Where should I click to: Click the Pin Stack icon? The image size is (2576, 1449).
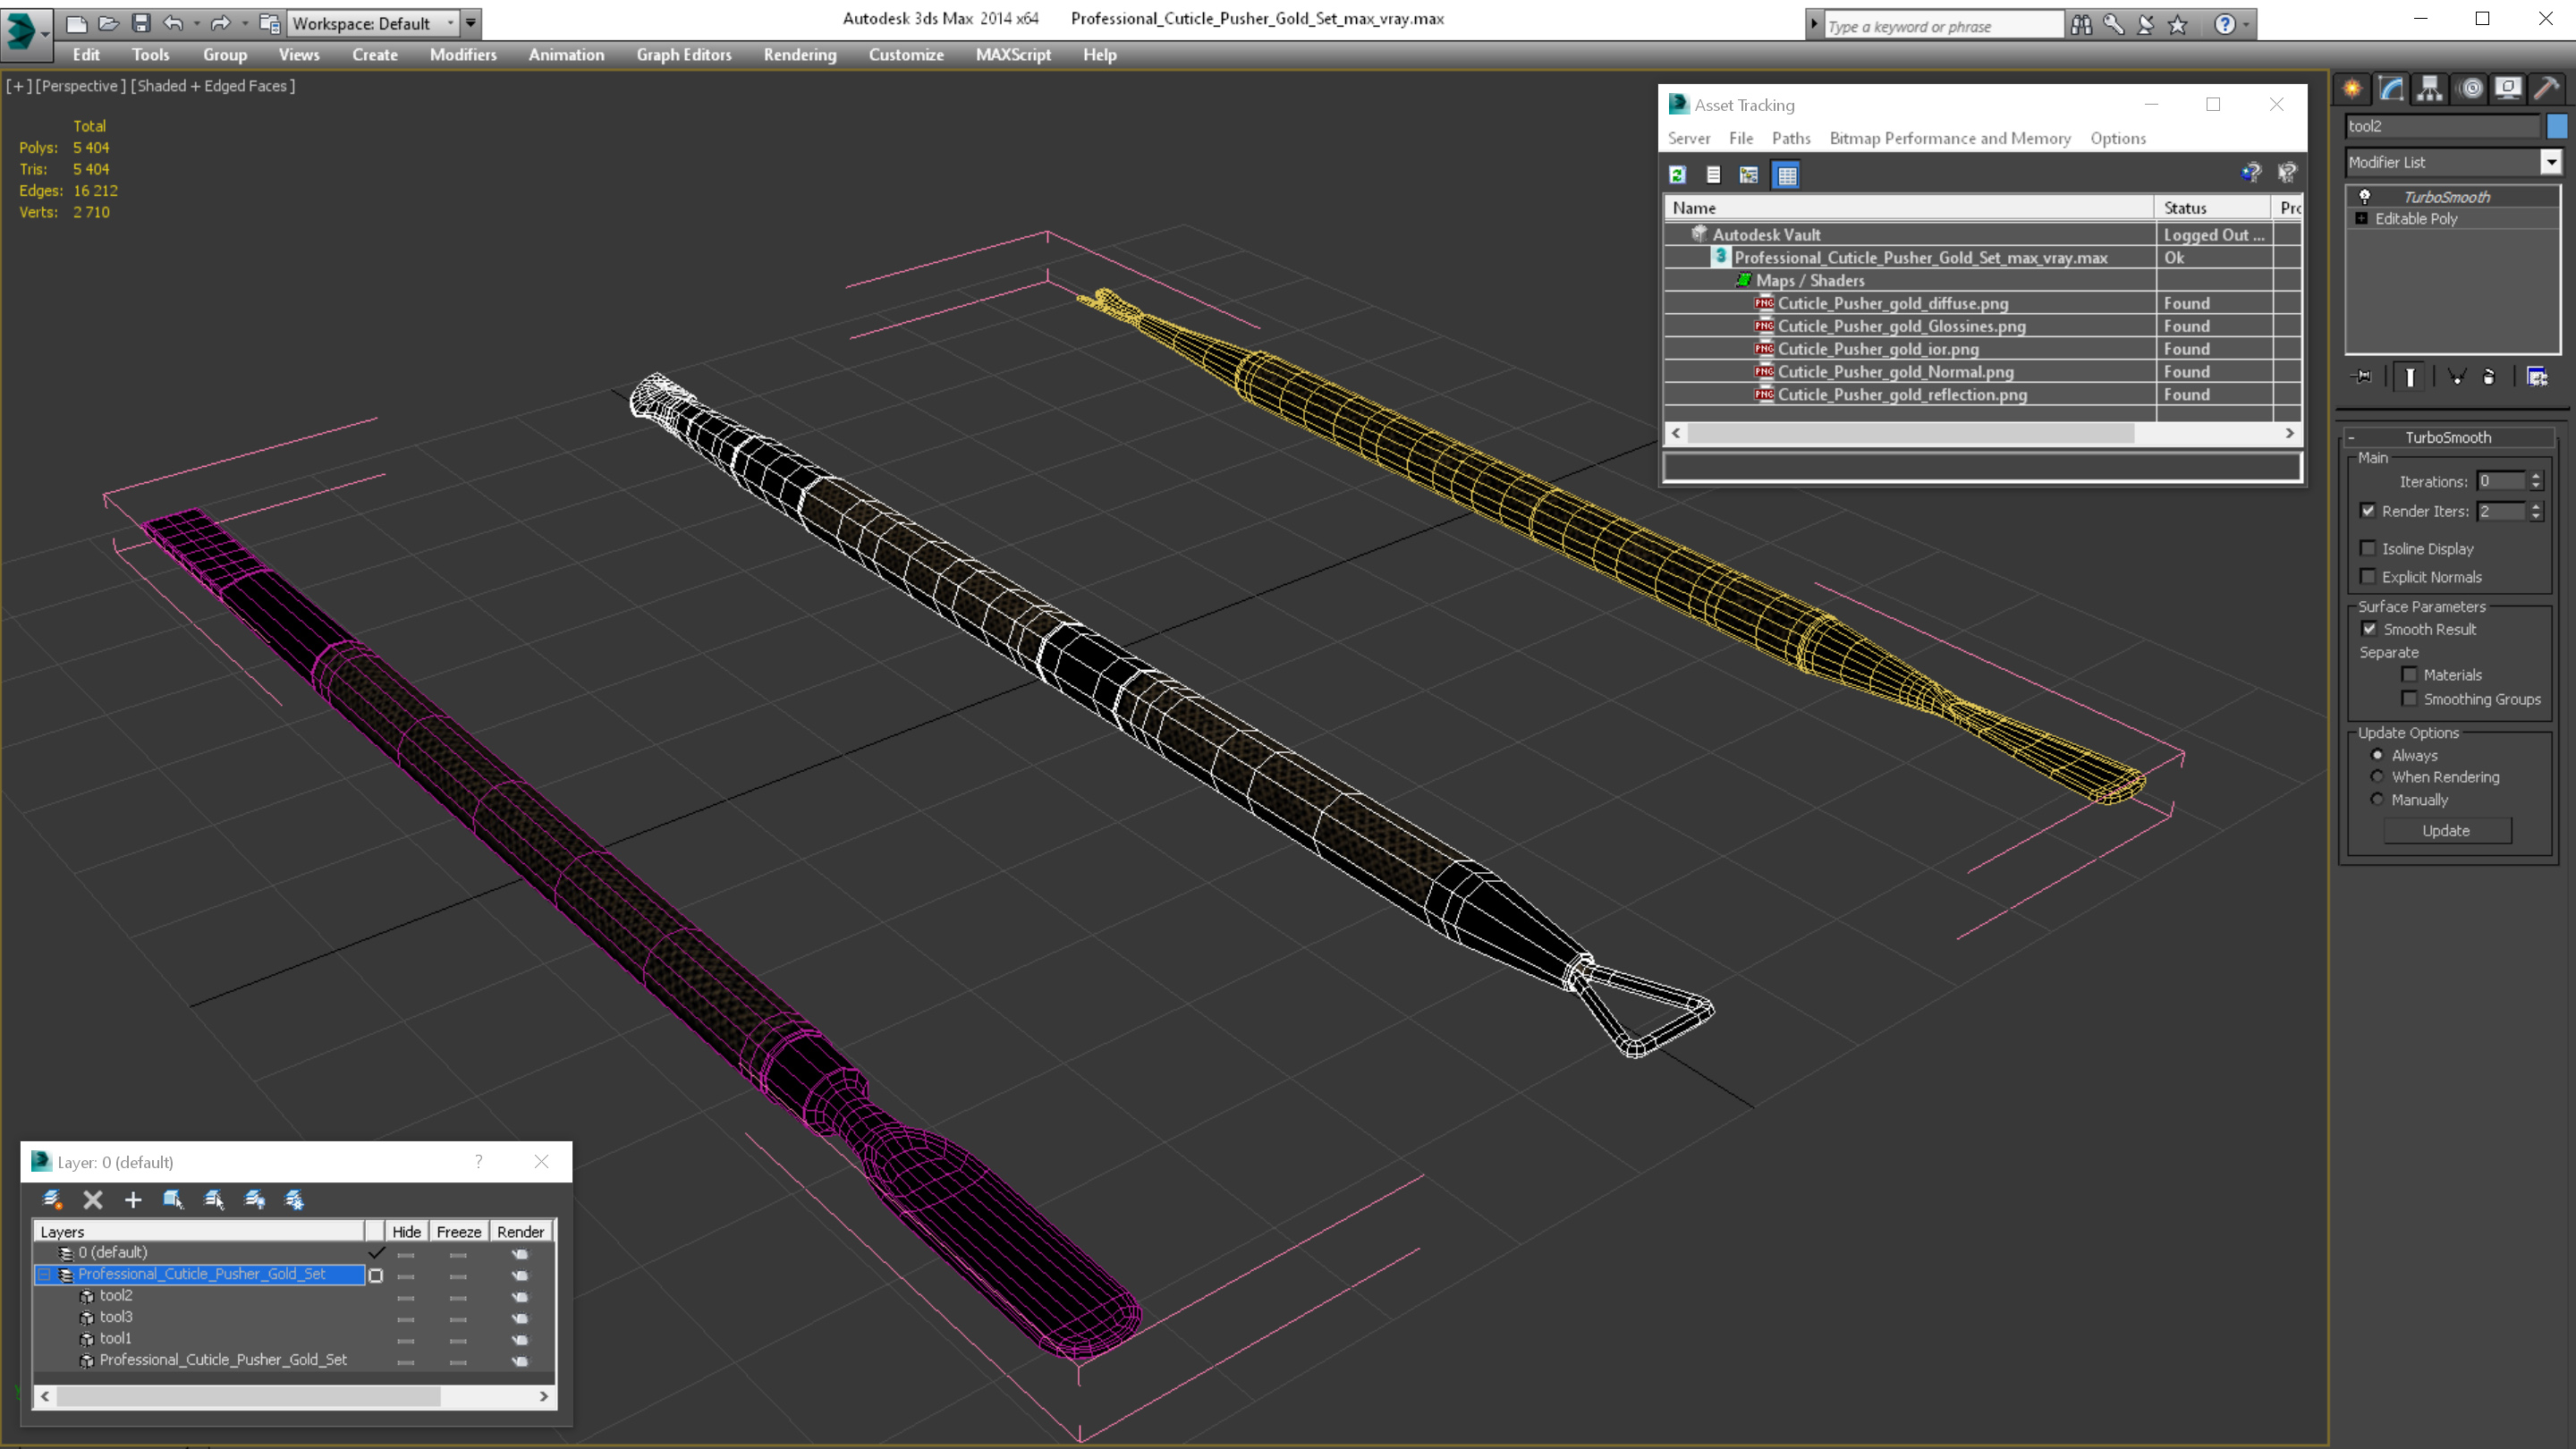coord(2362,377)
